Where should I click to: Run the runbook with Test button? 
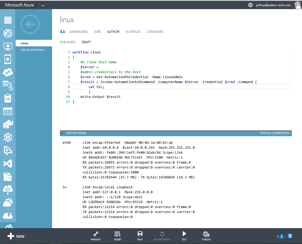point(184,236)
